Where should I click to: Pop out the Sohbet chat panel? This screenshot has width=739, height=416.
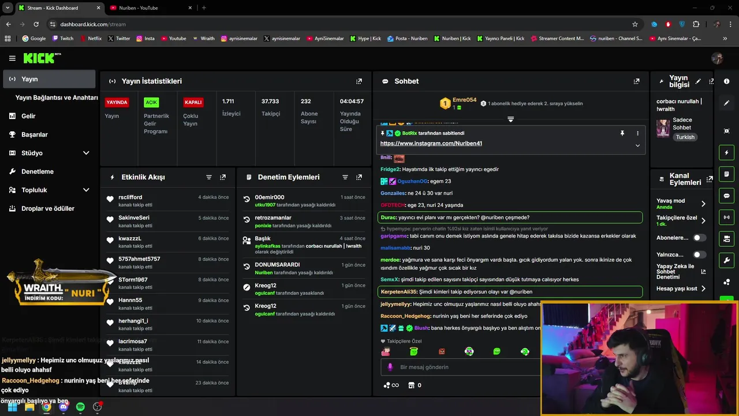pos(636,81)
